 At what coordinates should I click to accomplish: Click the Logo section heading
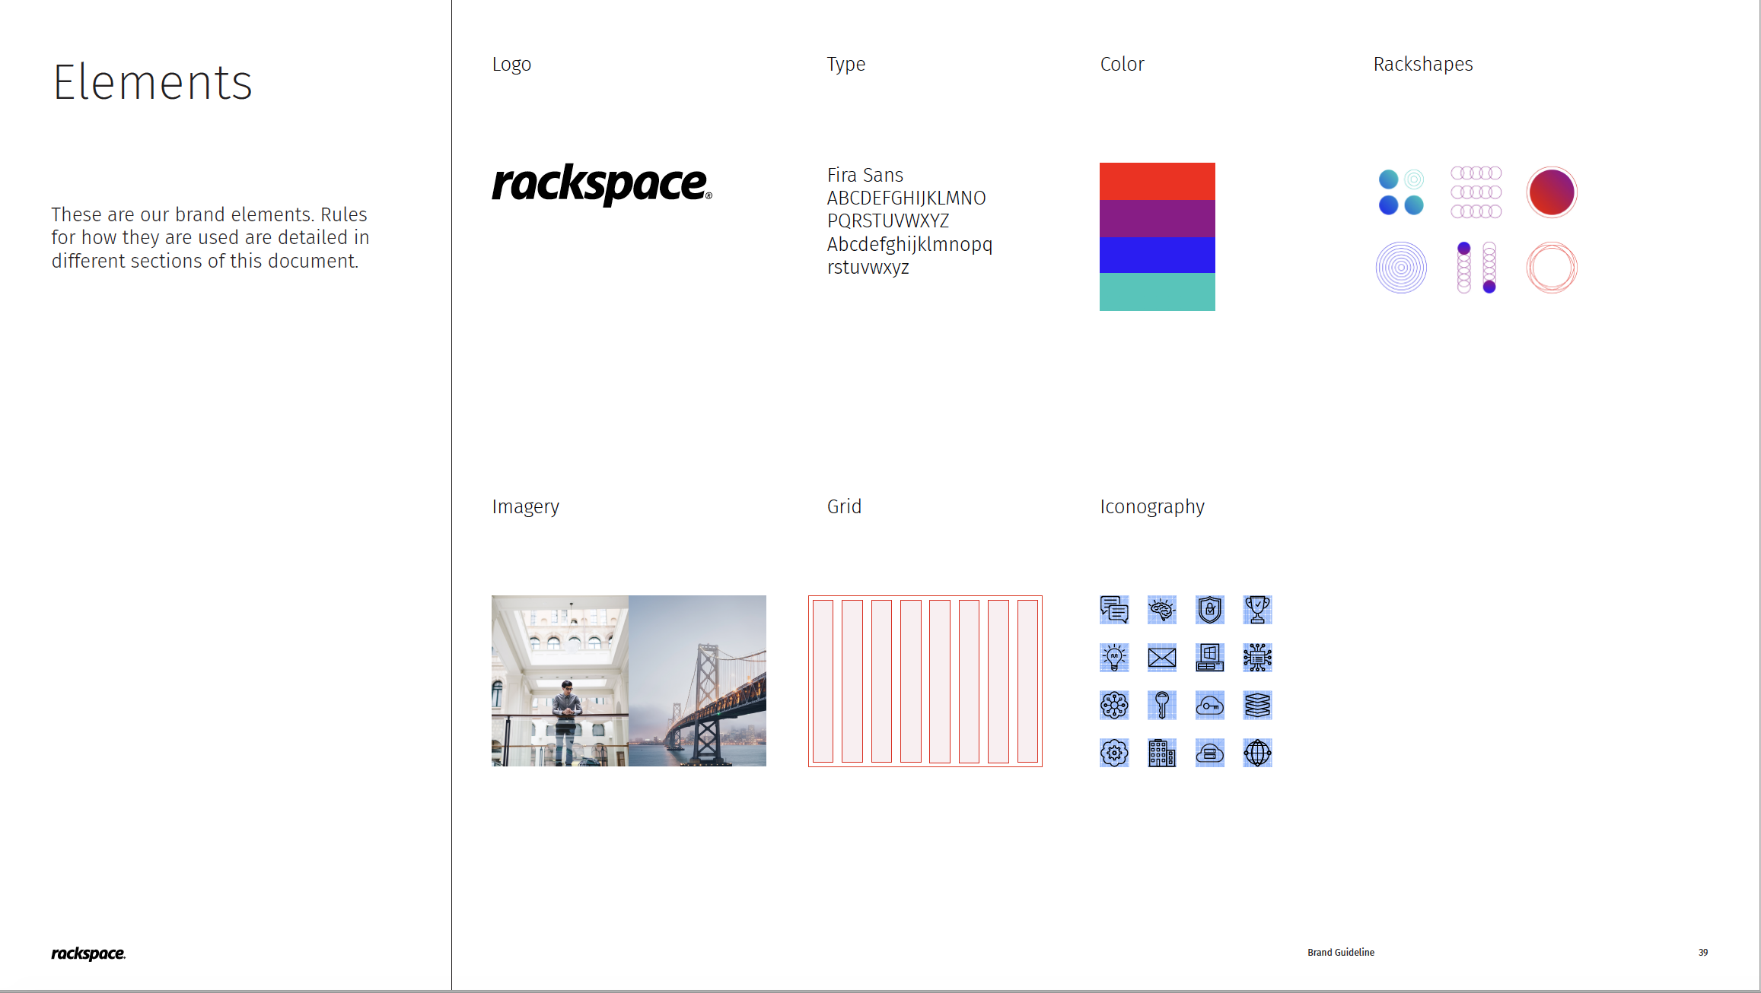click(x=511, y=65)
